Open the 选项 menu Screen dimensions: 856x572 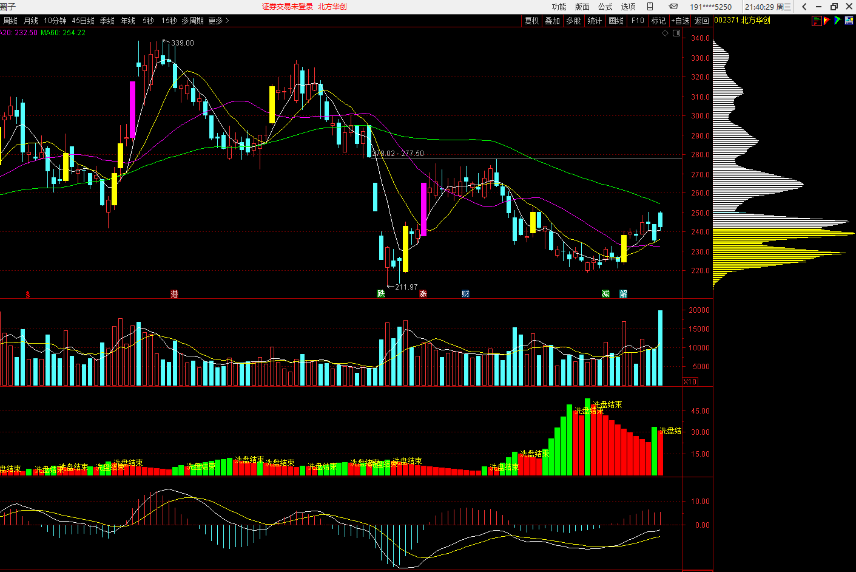pyautogui.click(x=628, y=7)
